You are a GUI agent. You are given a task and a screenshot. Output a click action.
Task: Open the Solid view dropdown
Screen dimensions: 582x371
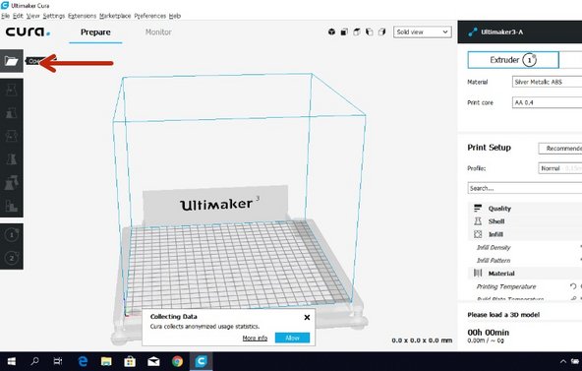[x=423, y=31]
